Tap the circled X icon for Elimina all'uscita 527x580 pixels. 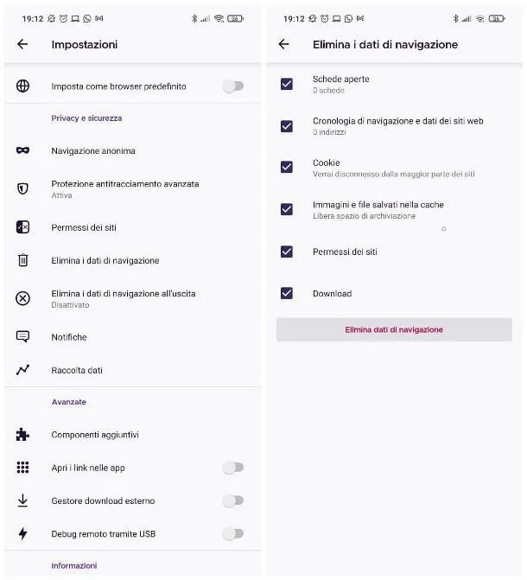pyautogui.click(x=23, y=298)
